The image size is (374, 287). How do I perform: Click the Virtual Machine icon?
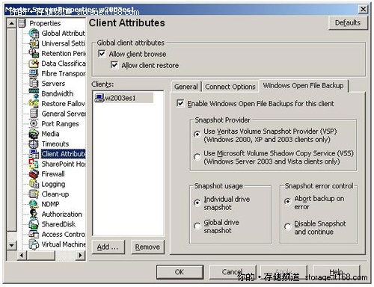tap(34, 244)
